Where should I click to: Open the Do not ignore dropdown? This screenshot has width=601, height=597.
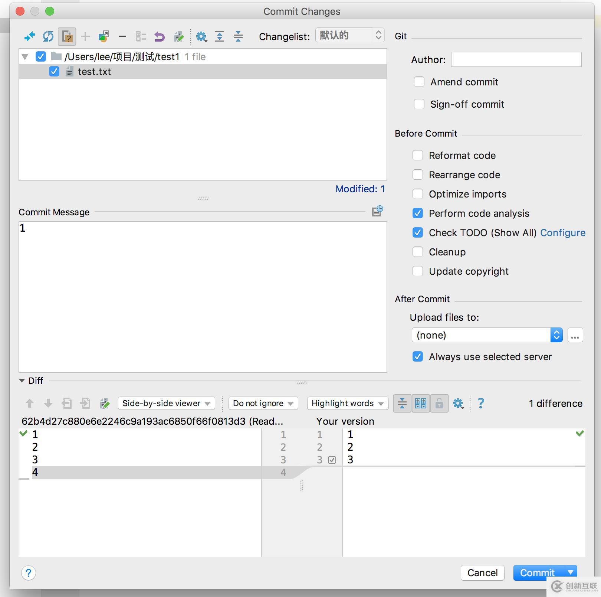coord(263,403)
